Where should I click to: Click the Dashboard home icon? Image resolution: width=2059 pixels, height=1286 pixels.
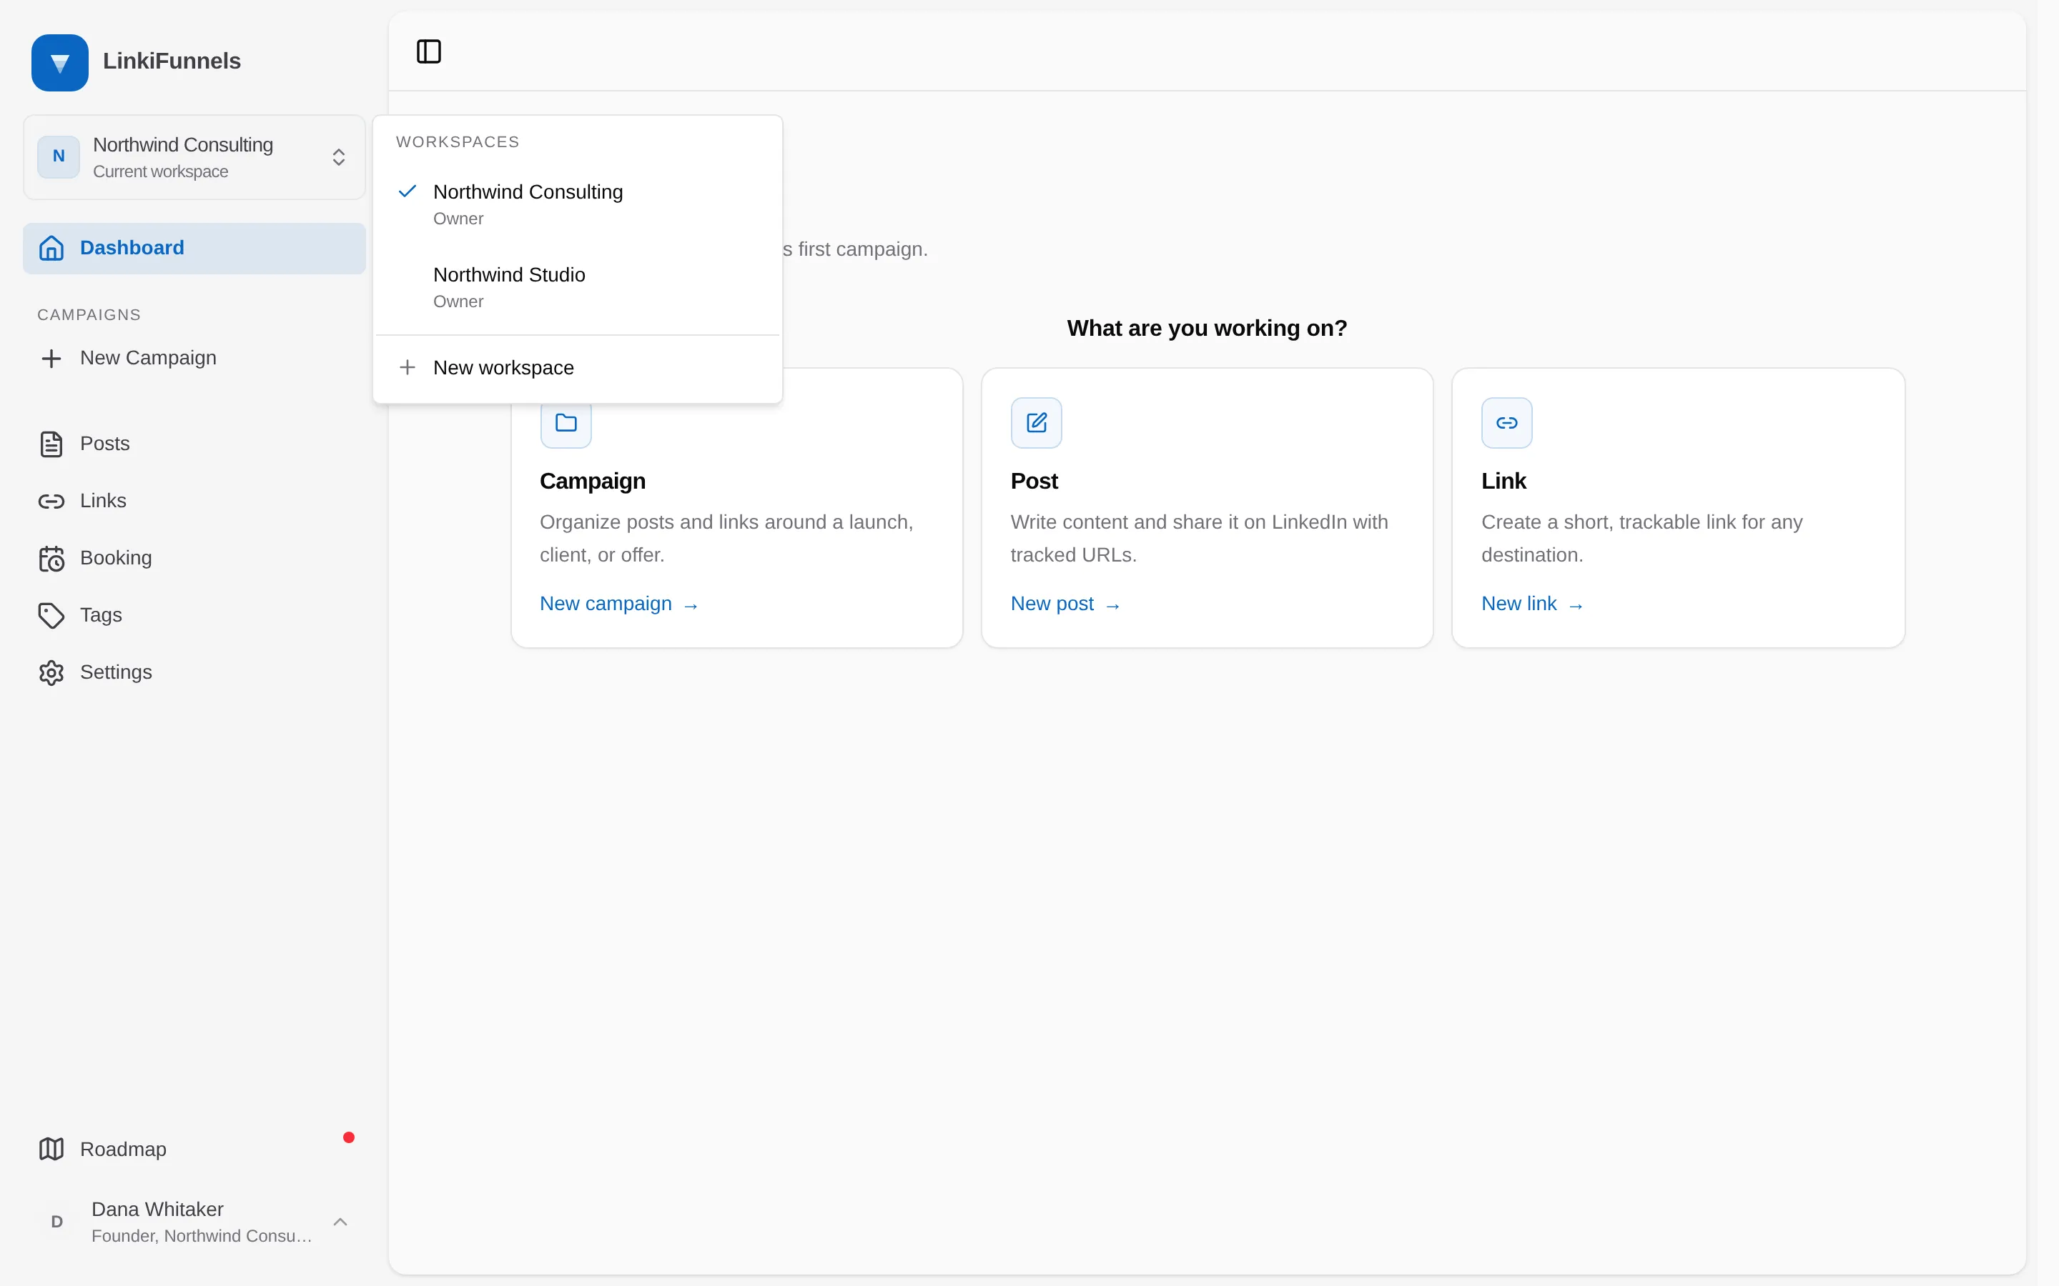pos(51,249)
